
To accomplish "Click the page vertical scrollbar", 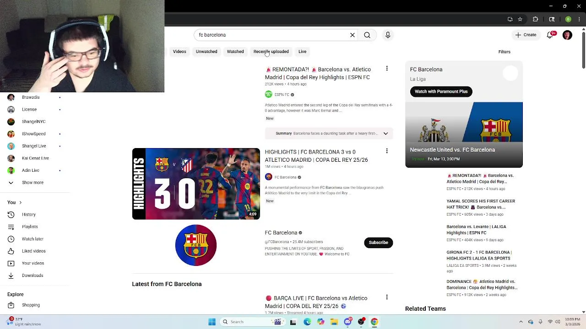I will (x=583, y=50).
